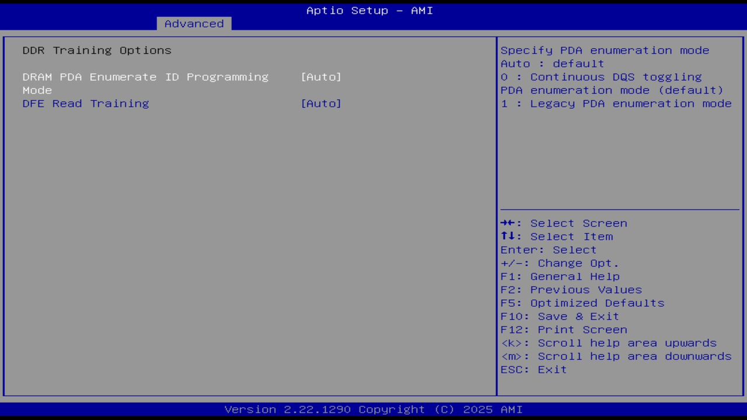The width and height of the screenshot is (747, 420).
Task: Activate F1 General Help option
Action: [560, 276]
